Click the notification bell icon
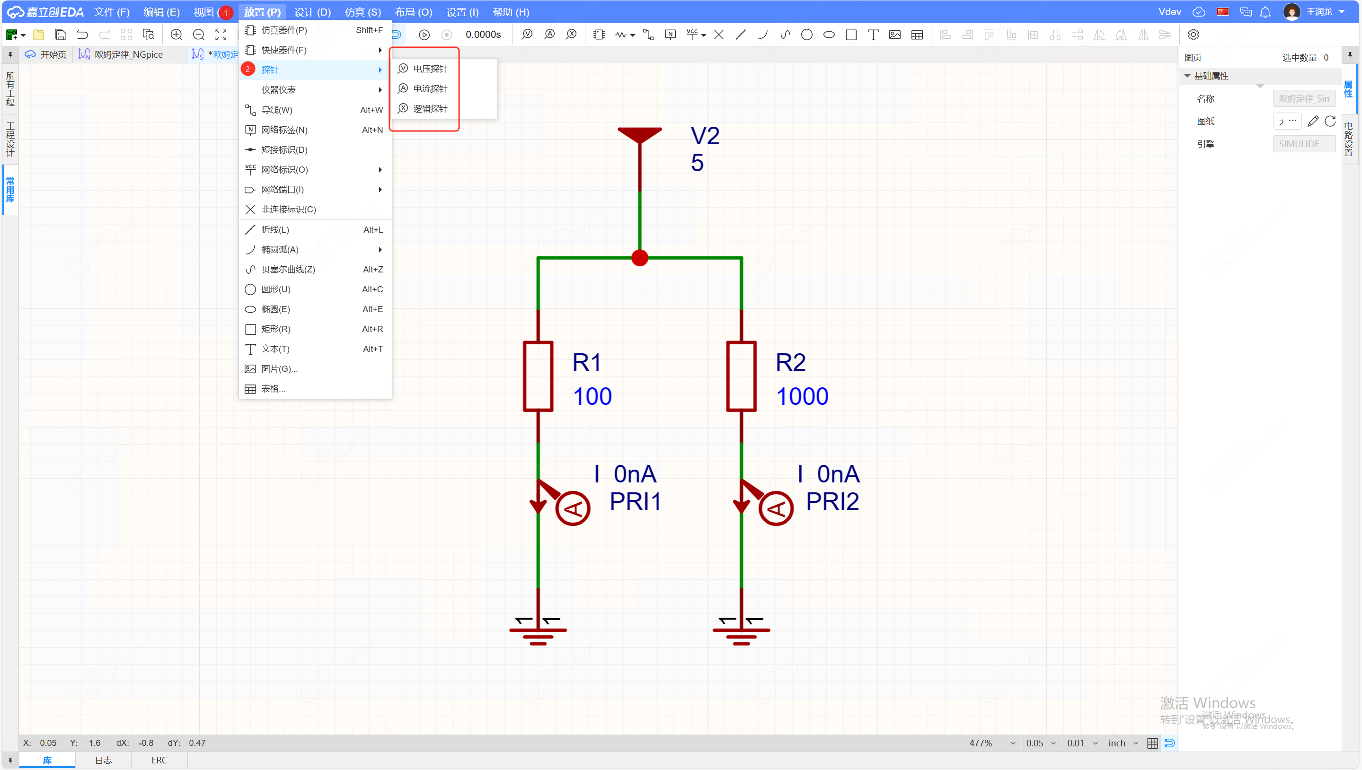Image resolution: width=1362 pixels, height=770 pixels. coord(1265,12)
